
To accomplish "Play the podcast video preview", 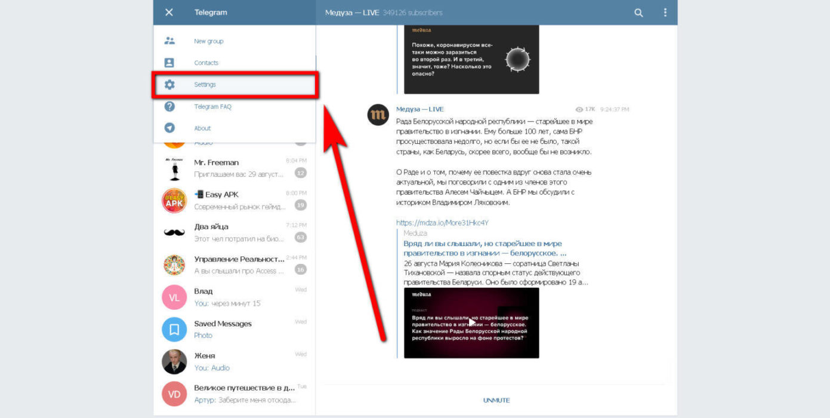I will pyautogui.click(x=471, y=323).
